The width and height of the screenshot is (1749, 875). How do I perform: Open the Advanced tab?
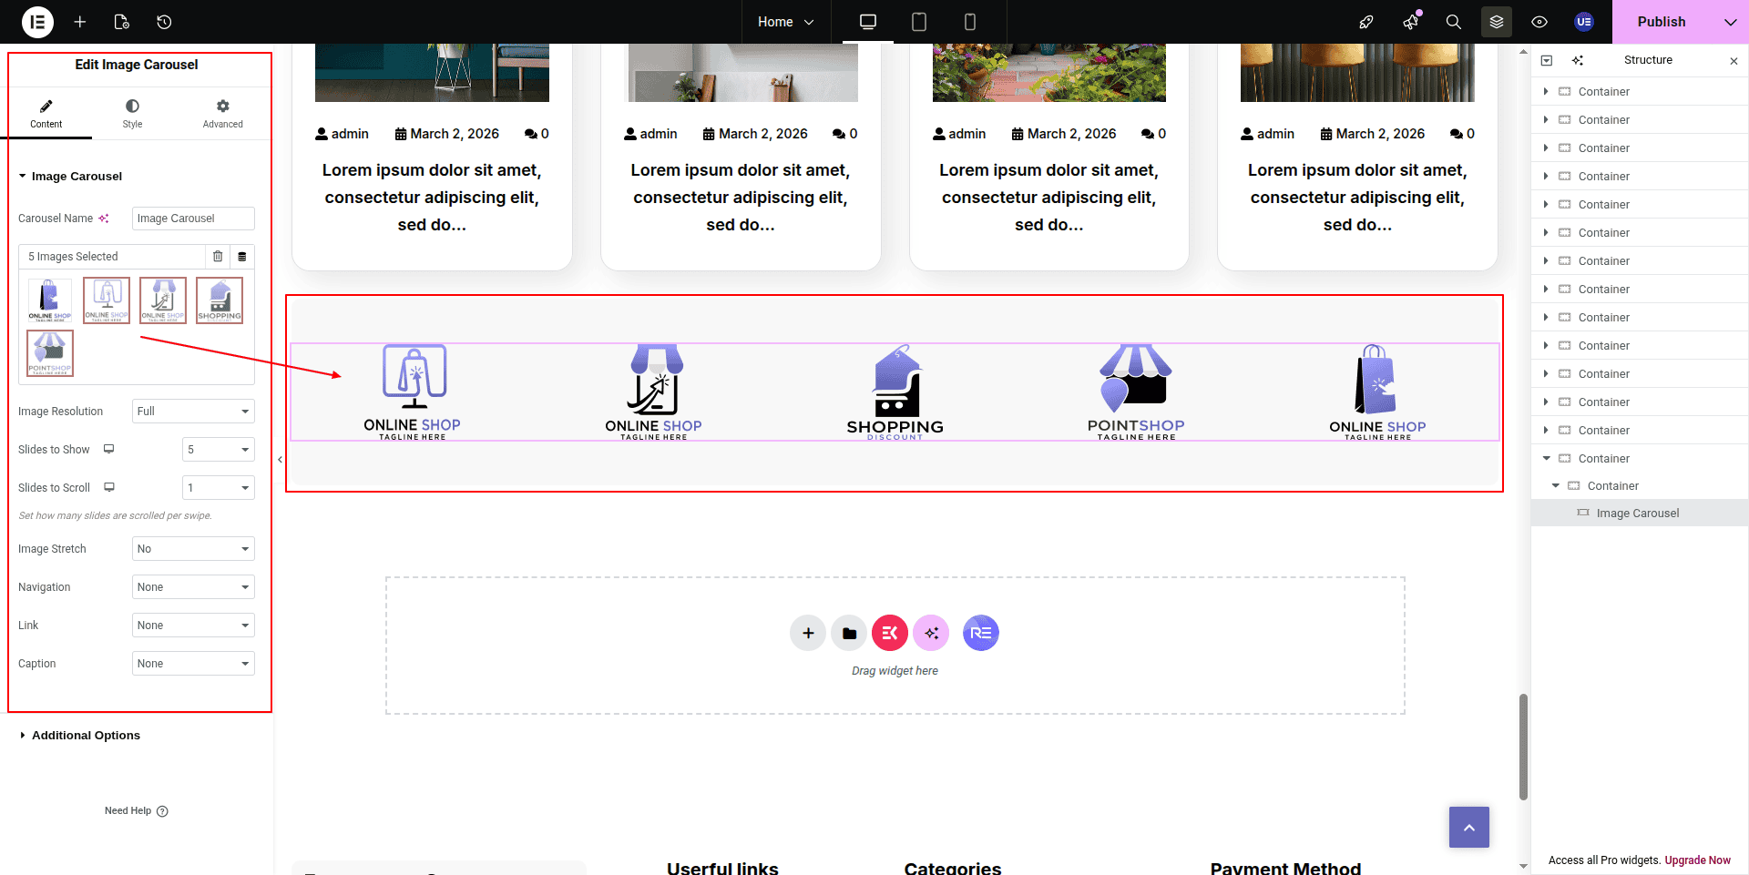pyautogui.click(x=222, y=114)
